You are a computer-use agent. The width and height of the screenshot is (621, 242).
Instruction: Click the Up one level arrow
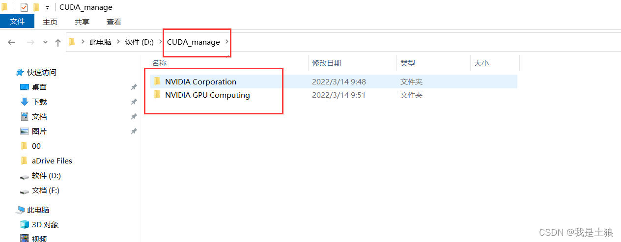58,42
